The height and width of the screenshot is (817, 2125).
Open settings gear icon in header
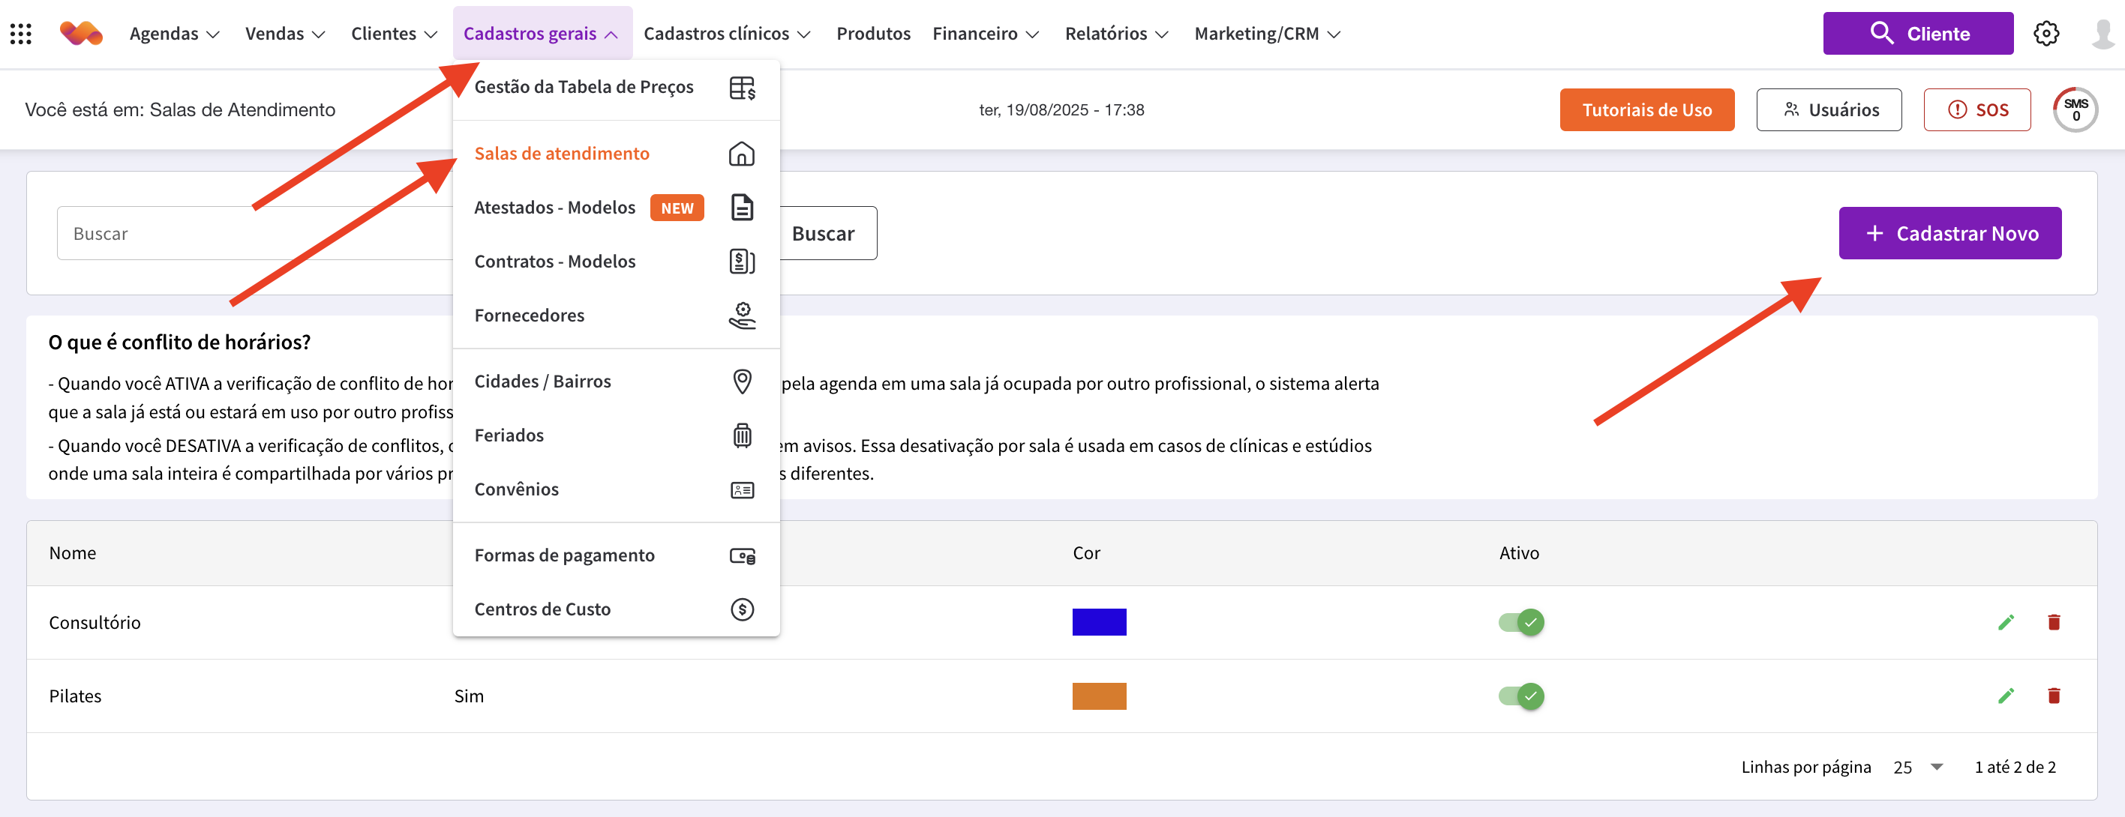2045,34
